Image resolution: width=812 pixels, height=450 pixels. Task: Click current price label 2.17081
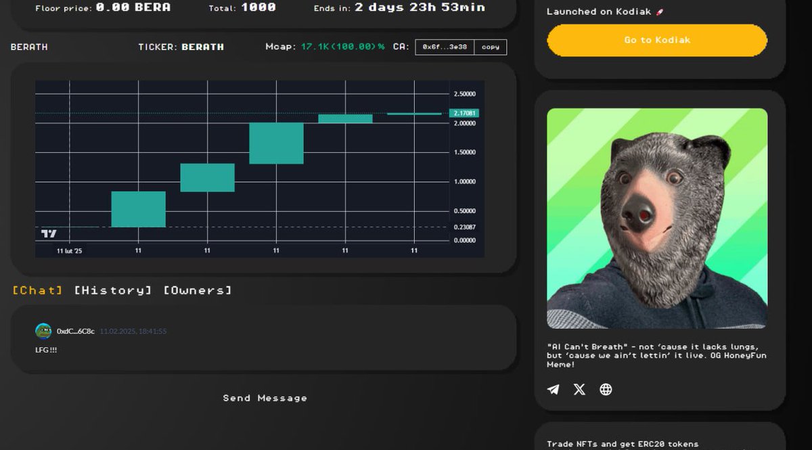point(464,114)
